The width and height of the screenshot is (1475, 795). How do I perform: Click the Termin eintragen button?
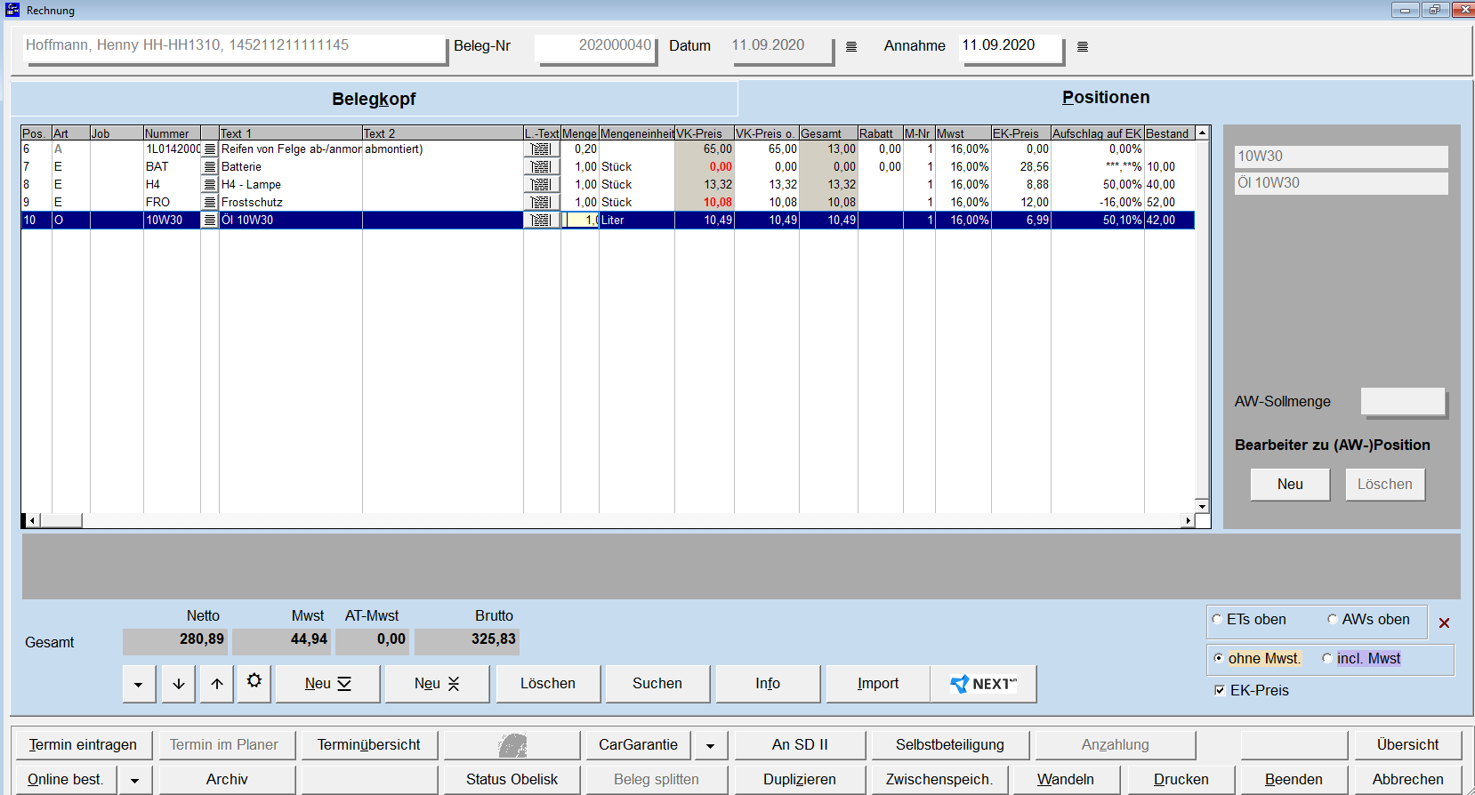point(83,745)
